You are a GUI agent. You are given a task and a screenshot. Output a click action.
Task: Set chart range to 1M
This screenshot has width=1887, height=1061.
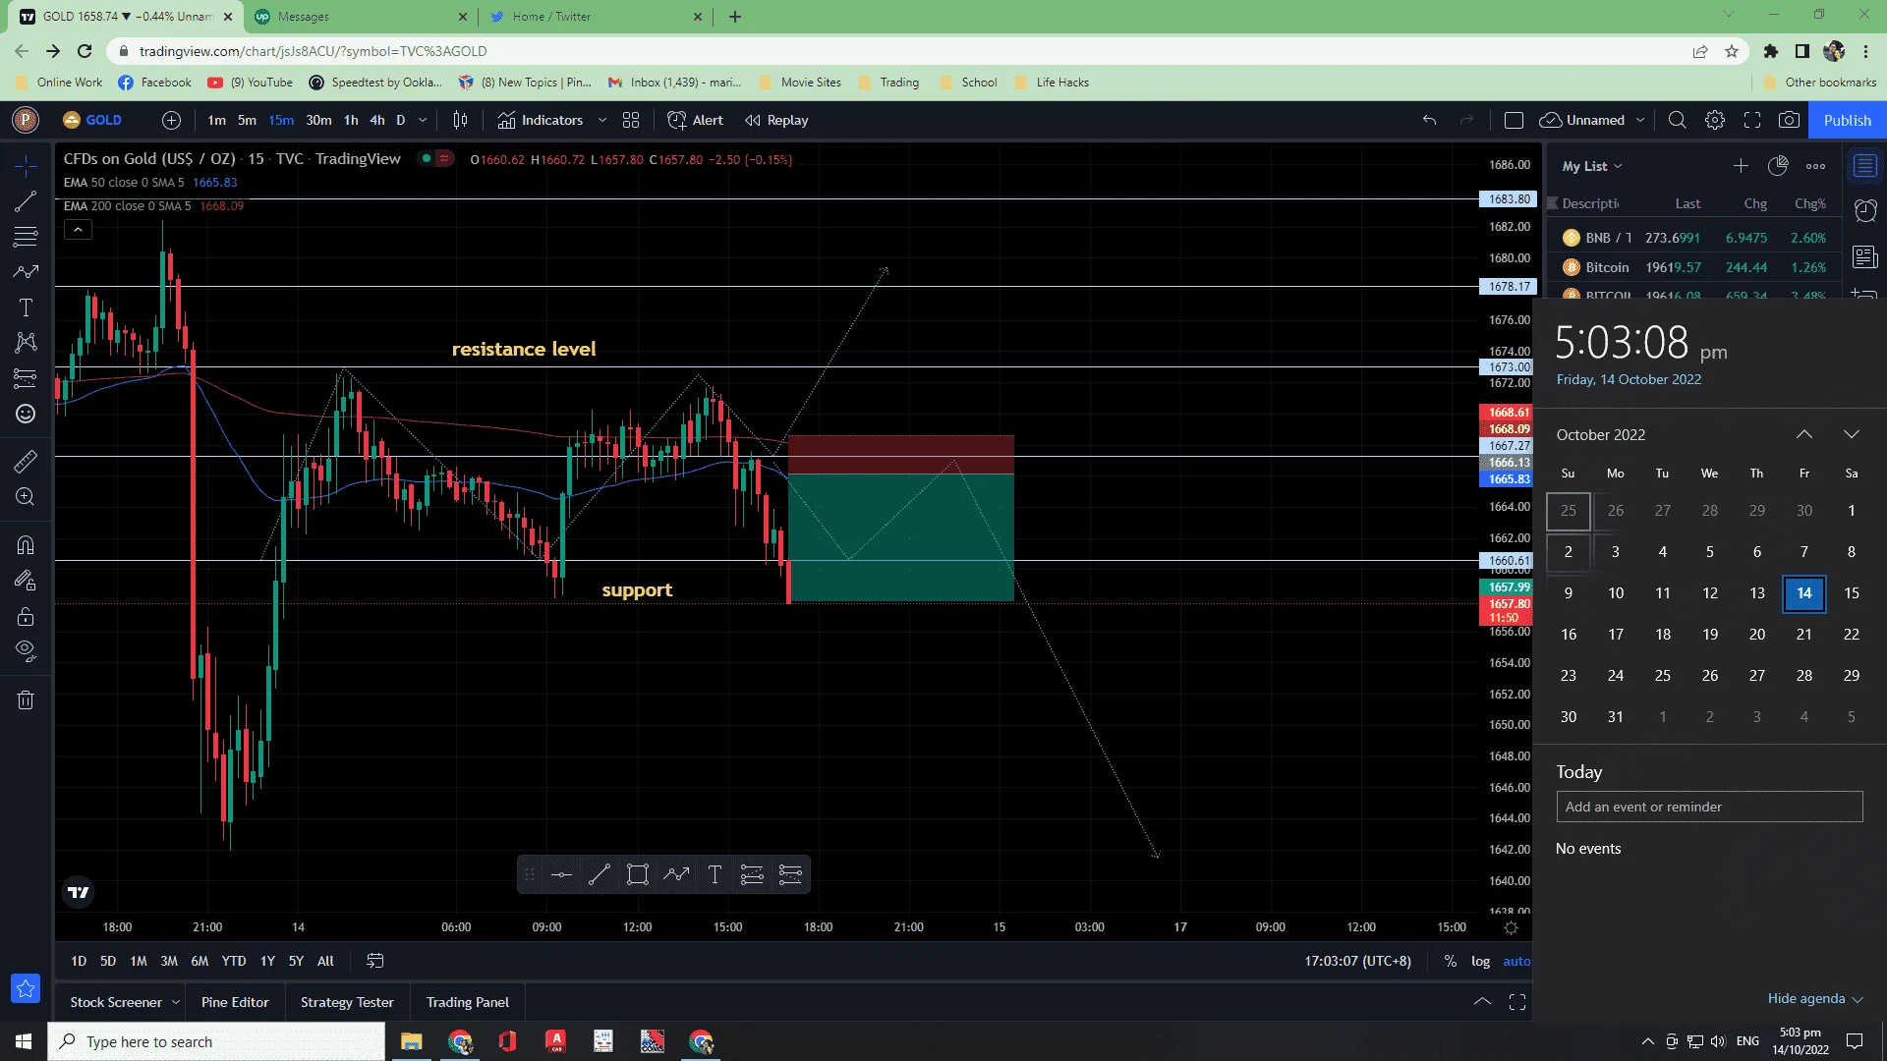pyautogui.click(x=139, y=961)
